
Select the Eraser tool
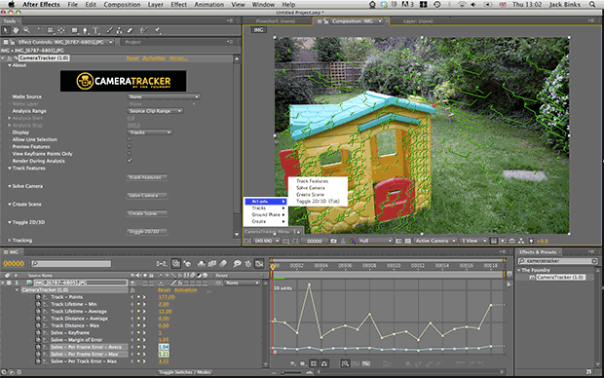point(130,30)
